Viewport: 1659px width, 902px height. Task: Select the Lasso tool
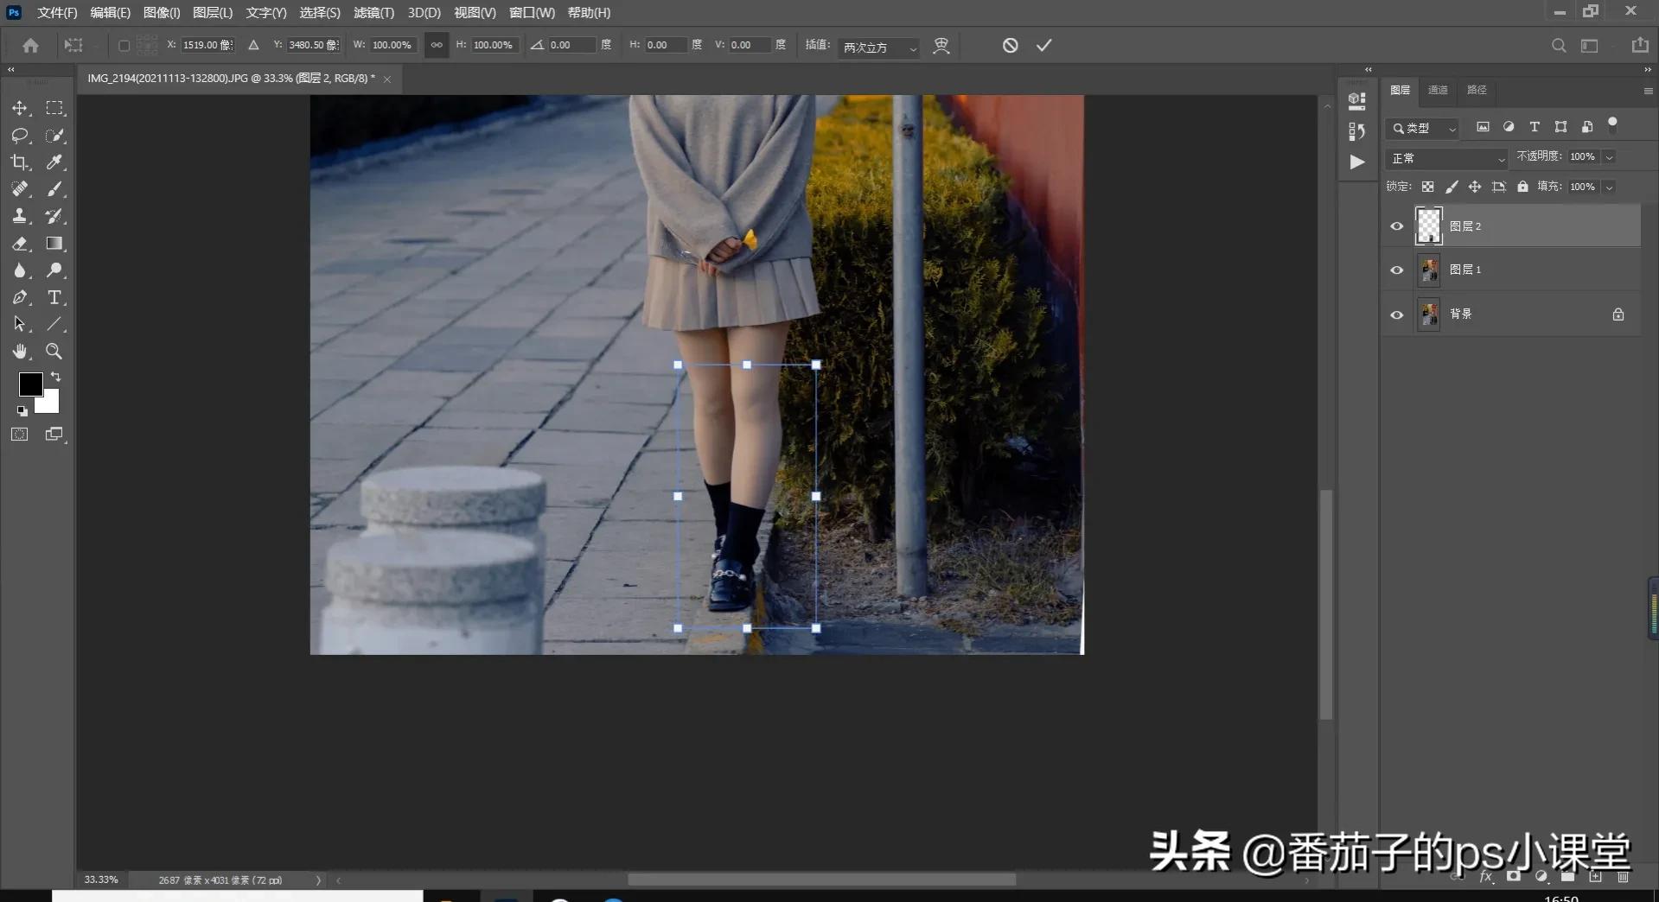pos(20,136)
